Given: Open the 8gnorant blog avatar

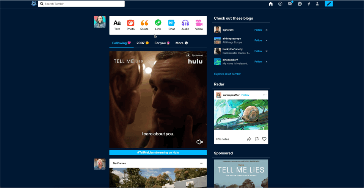Looking at the screenshot, I should (x=217, y=30).
